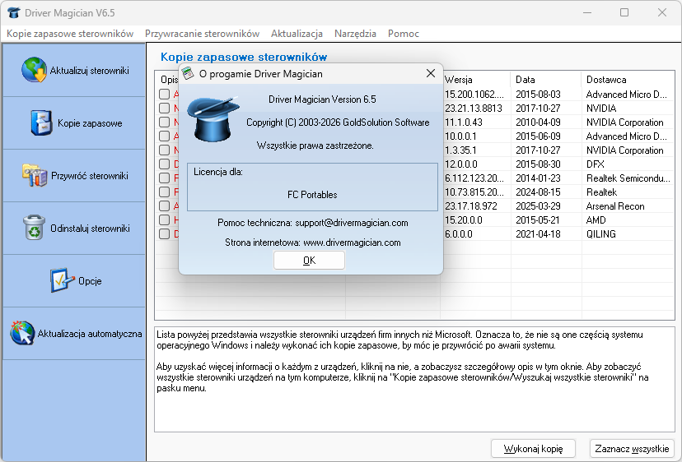Click the Odinstaluj sterowniki label
This screenshot has width=682, height=462.
(x=90, y=229)
